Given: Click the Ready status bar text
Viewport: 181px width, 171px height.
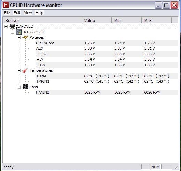Looking at the screenshot, I should (x=8, y=167).
